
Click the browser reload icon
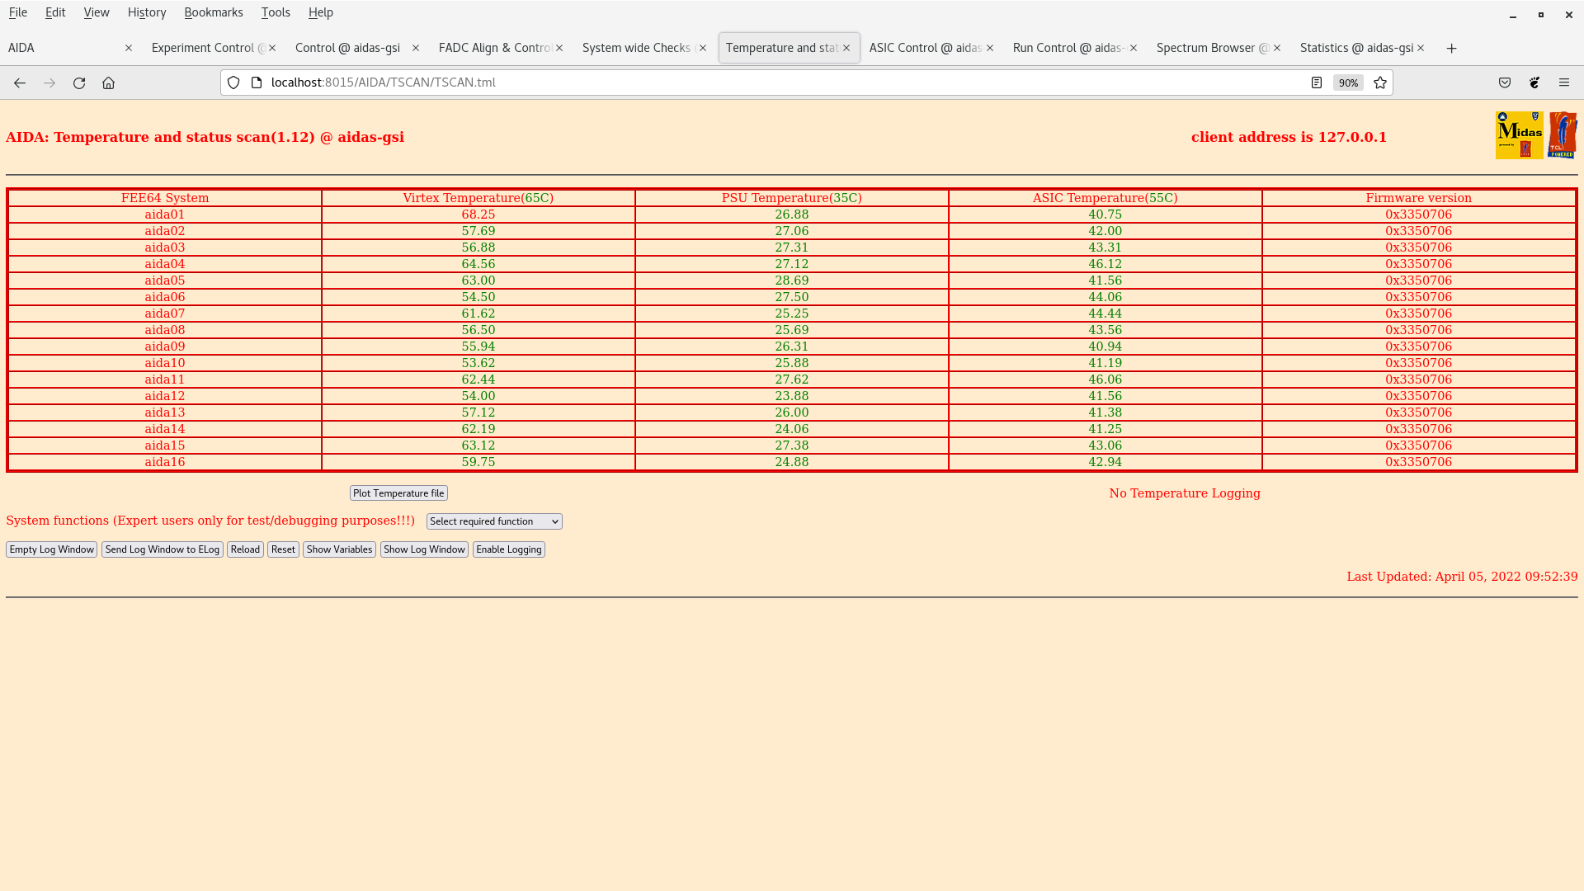(79, 82)
